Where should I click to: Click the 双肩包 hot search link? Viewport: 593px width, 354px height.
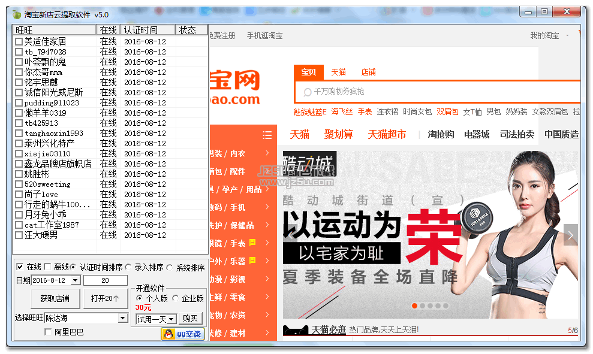tap(447, 112)
